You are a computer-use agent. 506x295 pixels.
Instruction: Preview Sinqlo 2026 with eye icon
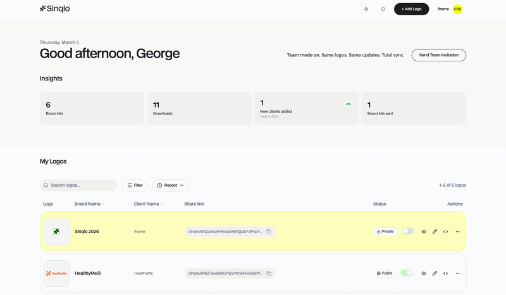point(424,232)
